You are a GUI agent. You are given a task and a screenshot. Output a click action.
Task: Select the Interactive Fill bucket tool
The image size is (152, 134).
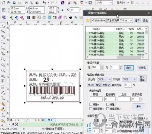(3, 121)
